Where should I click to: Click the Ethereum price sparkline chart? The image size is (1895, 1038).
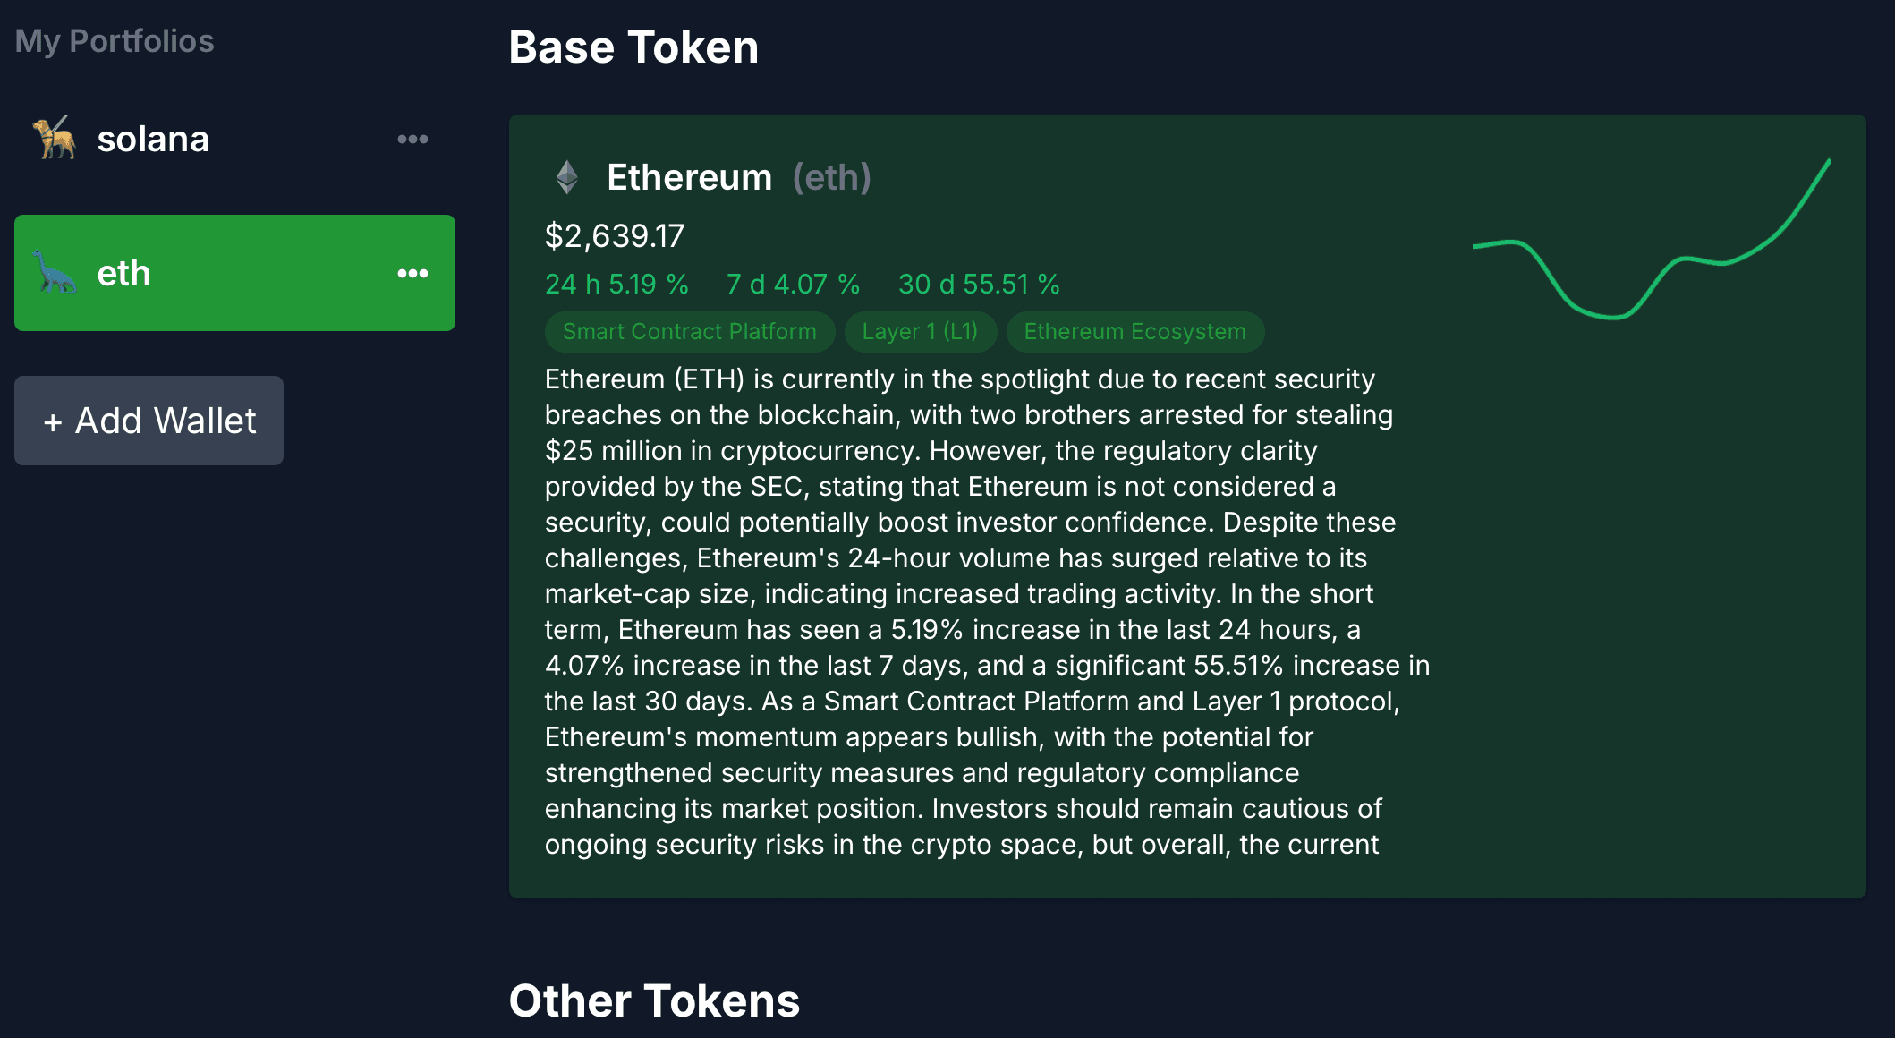1651,239
